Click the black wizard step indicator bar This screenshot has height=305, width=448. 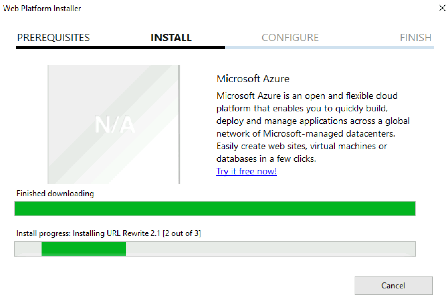pos(121,47)
